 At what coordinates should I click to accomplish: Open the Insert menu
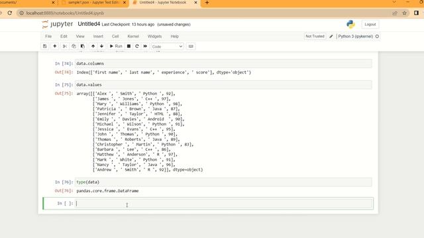click(98, 36)
